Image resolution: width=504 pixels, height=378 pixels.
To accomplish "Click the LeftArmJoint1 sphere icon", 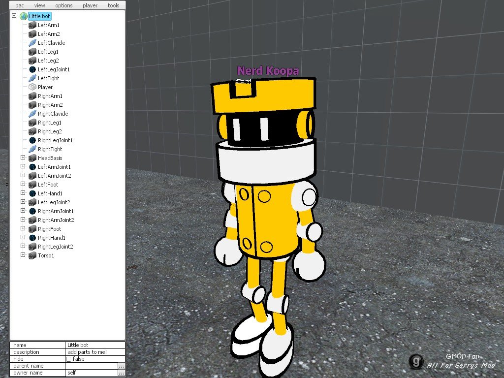I will click(x=32, y=167).
